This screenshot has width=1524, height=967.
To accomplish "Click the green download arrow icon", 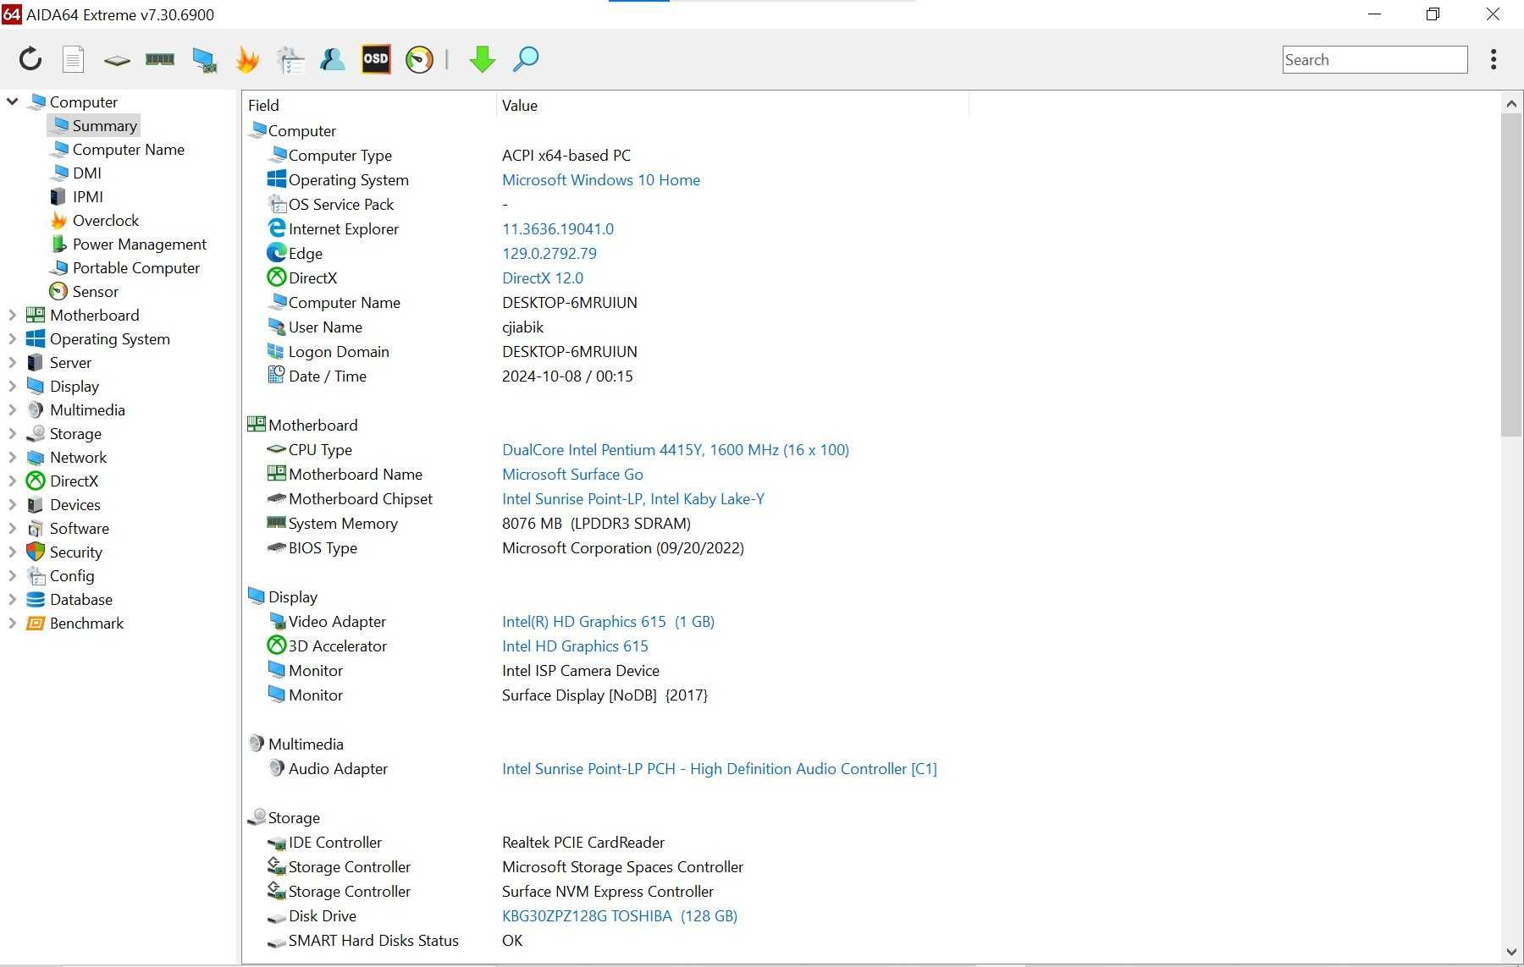I will [483, 59].
